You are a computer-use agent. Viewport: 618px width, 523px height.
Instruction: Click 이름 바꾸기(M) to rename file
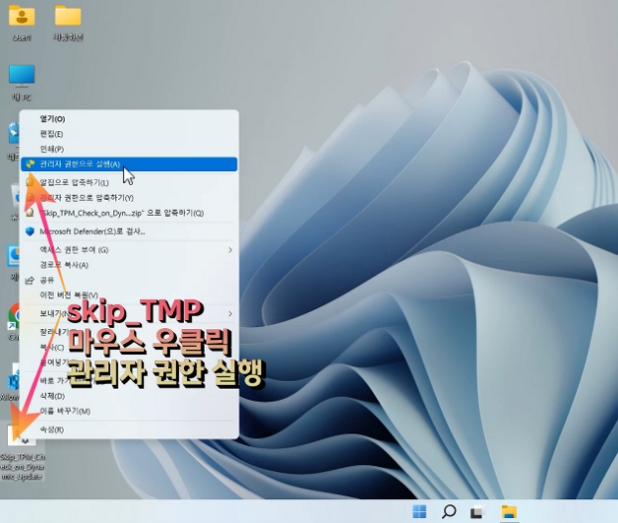[64, 410]
